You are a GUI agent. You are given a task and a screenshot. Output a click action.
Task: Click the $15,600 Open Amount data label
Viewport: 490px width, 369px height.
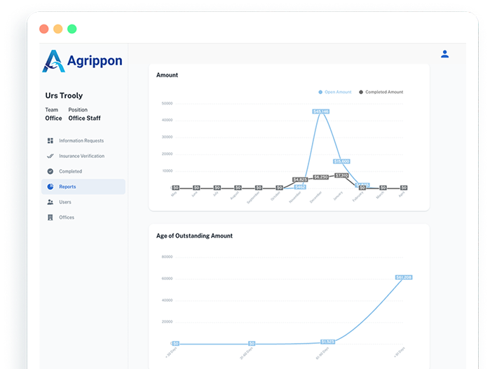tap(341, 161)
